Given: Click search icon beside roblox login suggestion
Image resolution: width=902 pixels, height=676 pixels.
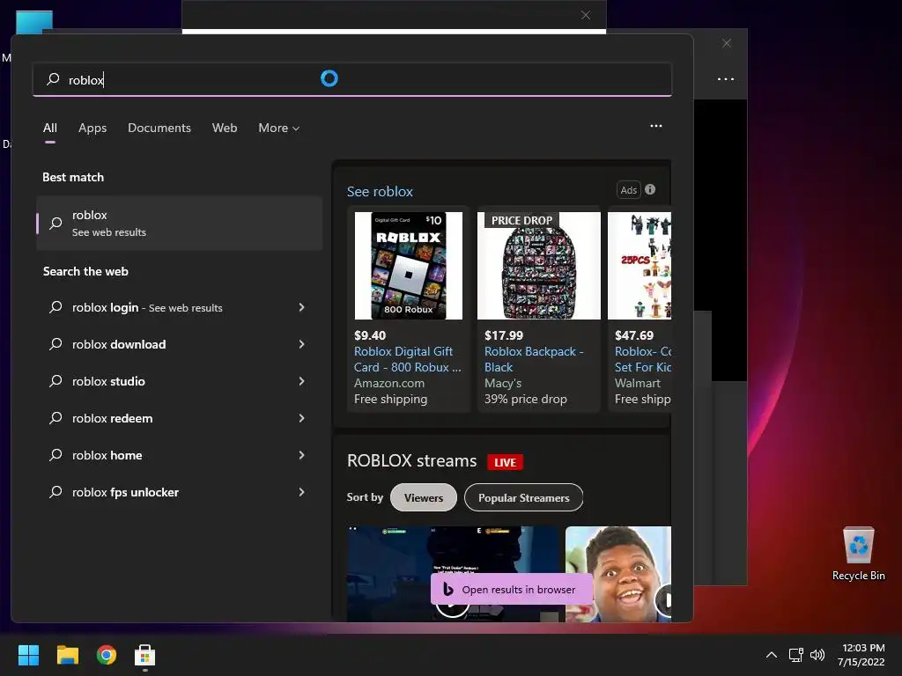Looking at the screenshot, I should click(55, 307).
